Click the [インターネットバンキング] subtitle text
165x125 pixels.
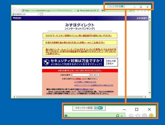[80, 29]
